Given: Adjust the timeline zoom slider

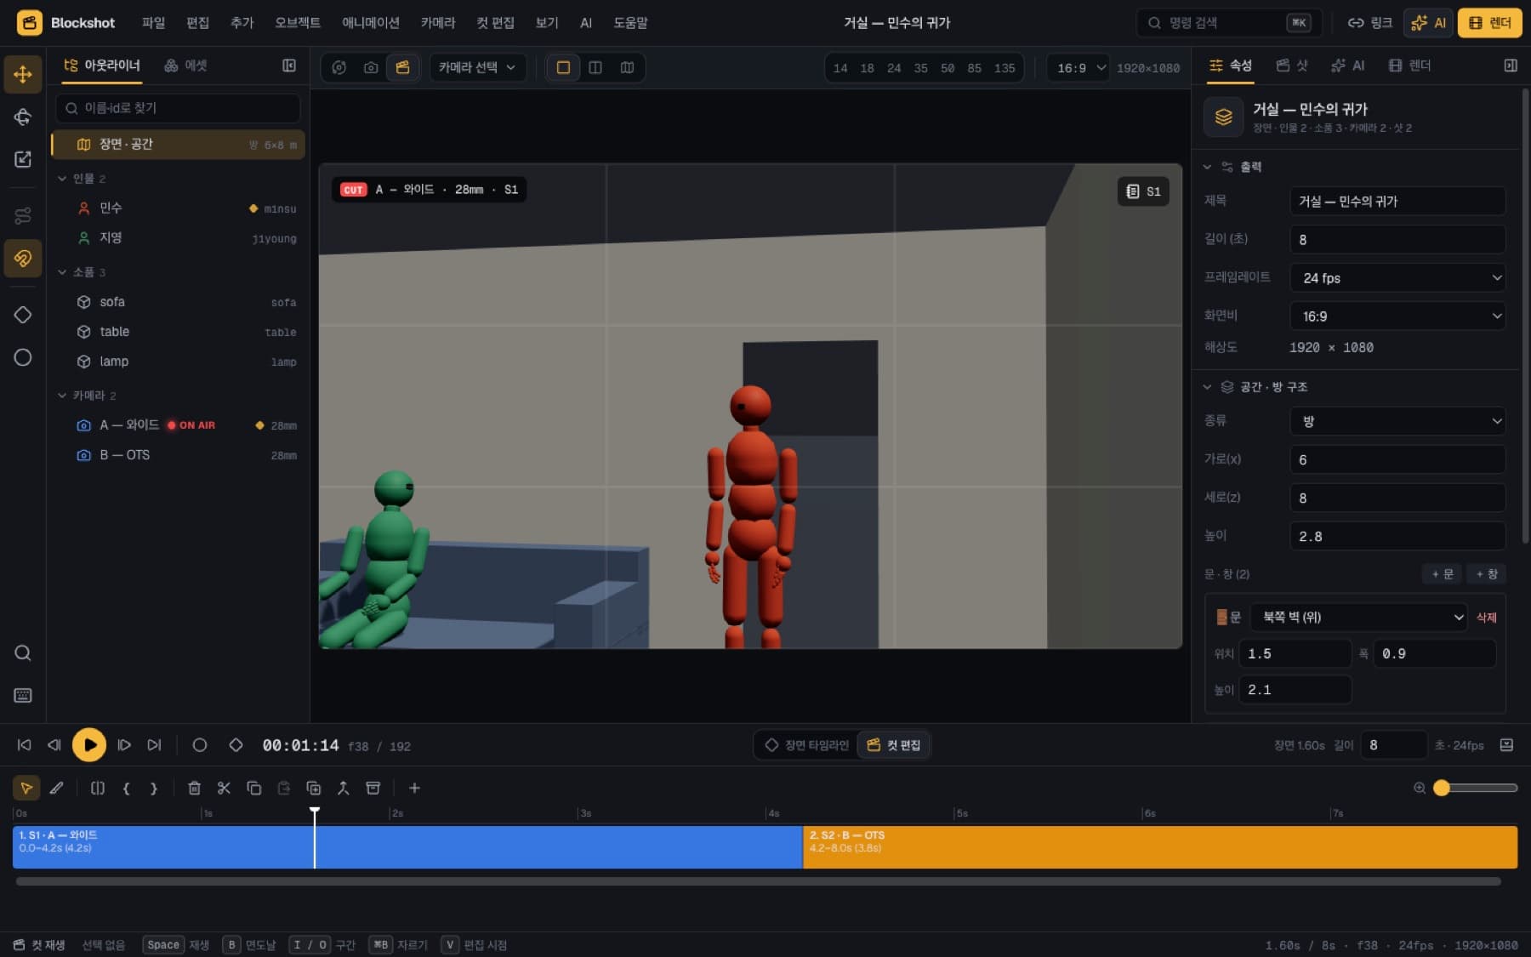Looking at the screenshot, I should coord(1476,788).
